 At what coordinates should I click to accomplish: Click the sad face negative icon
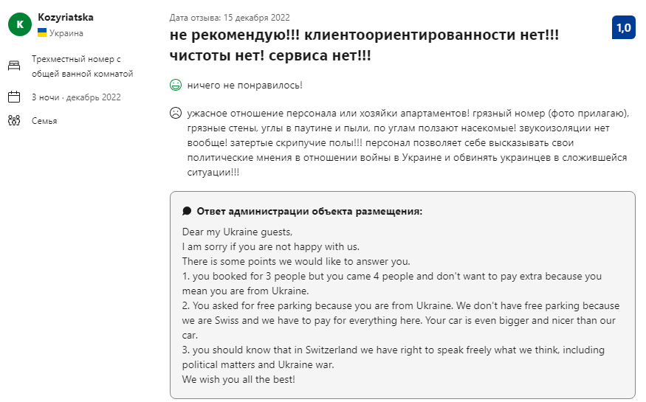click(x=176, y=113)
